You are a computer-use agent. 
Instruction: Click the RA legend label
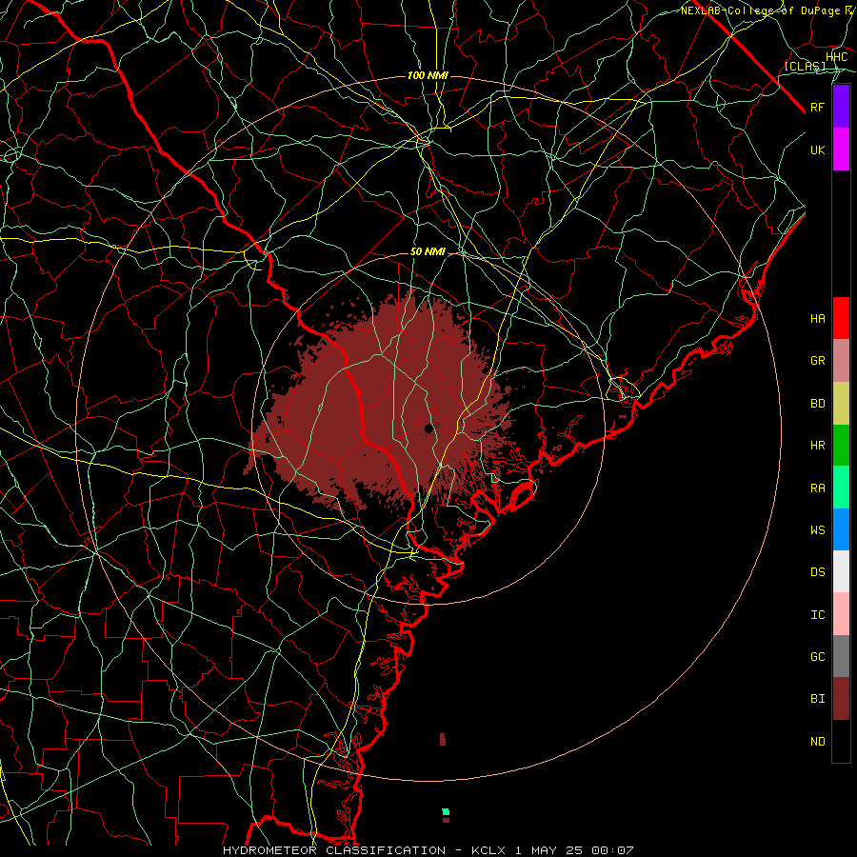[817, 488]
